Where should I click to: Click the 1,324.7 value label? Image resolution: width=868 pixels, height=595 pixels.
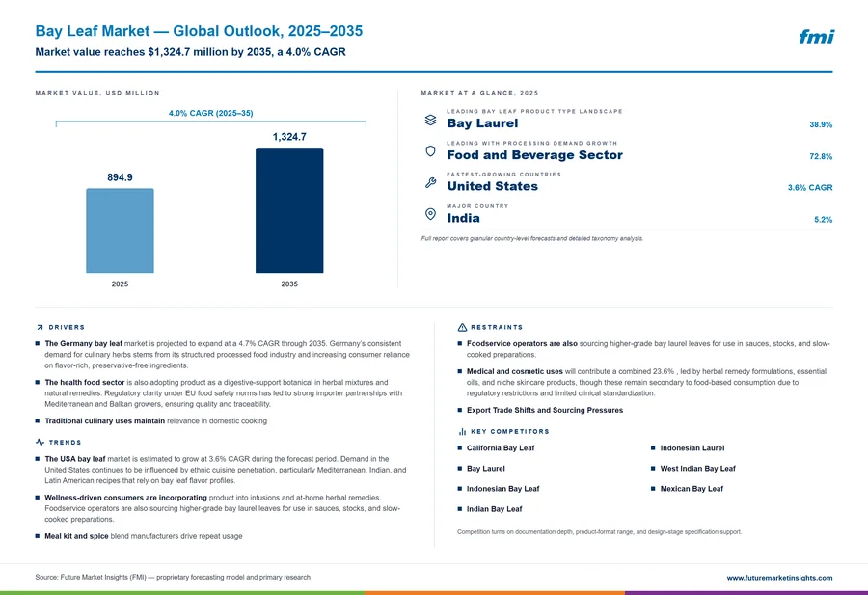click(x=289, y=137)
